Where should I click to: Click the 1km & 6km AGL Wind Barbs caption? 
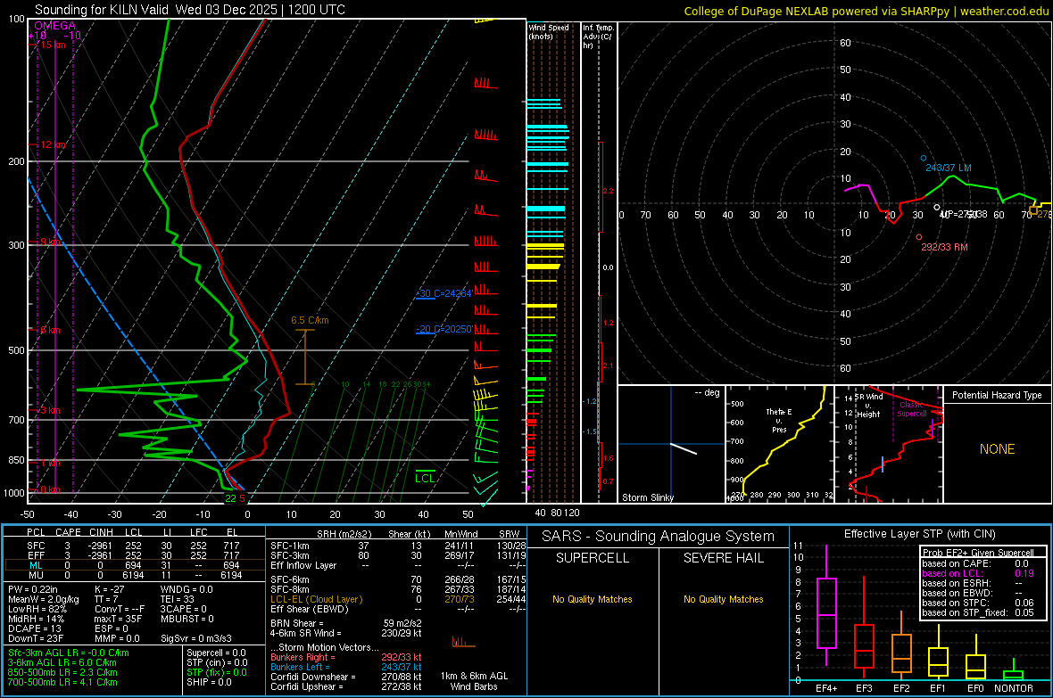474,681
